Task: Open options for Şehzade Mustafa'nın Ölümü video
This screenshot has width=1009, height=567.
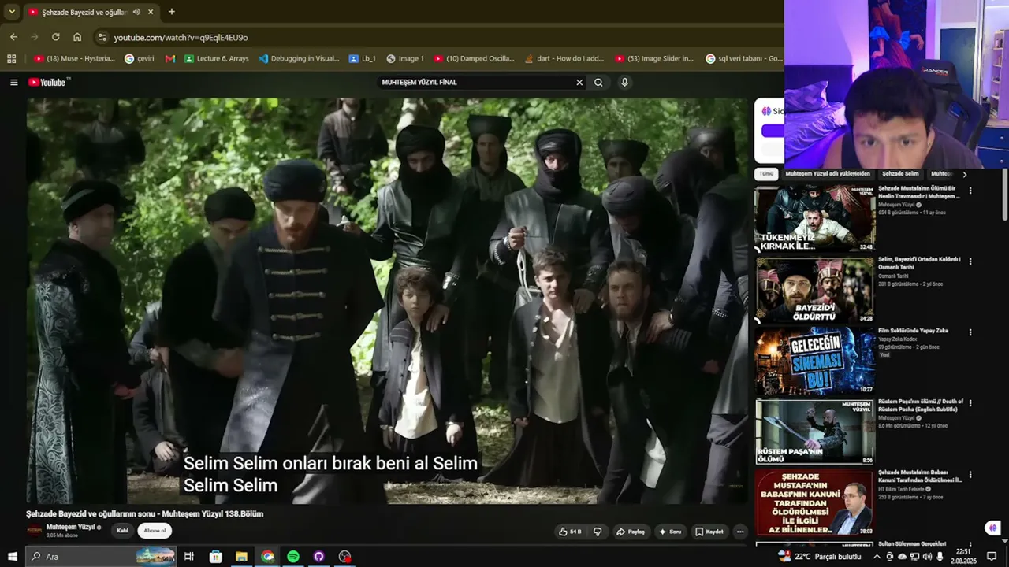Action: (970, 191)
